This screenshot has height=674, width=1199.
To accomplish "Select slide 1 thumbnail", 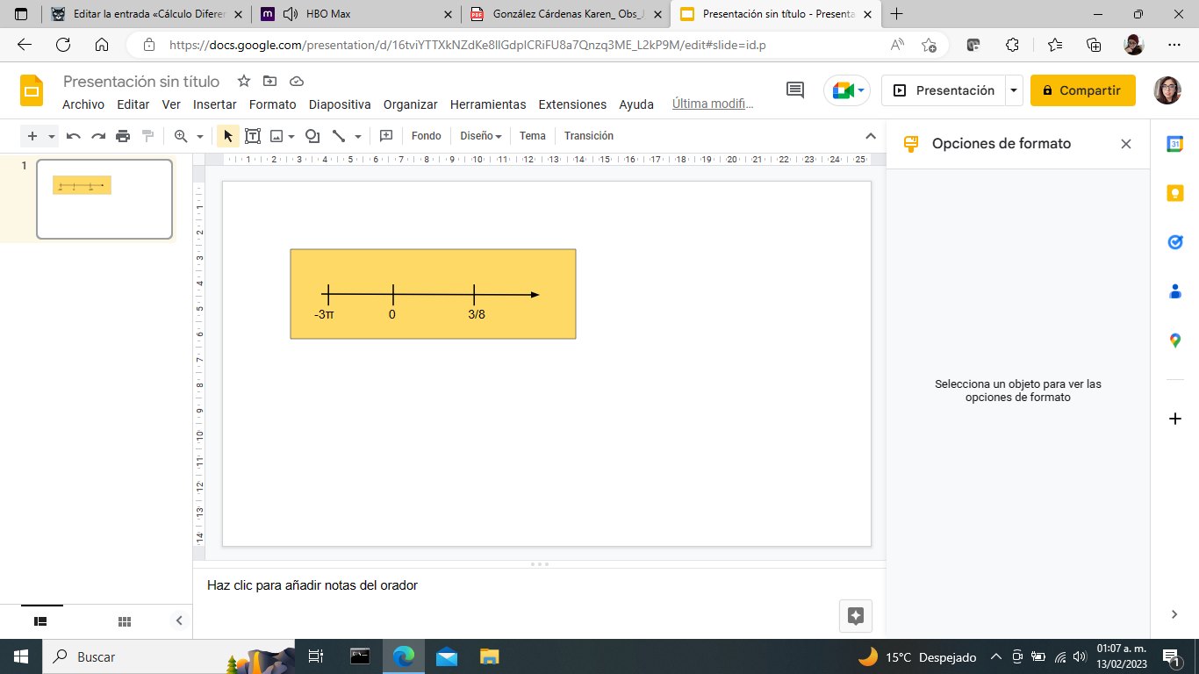I will point(104,199).
